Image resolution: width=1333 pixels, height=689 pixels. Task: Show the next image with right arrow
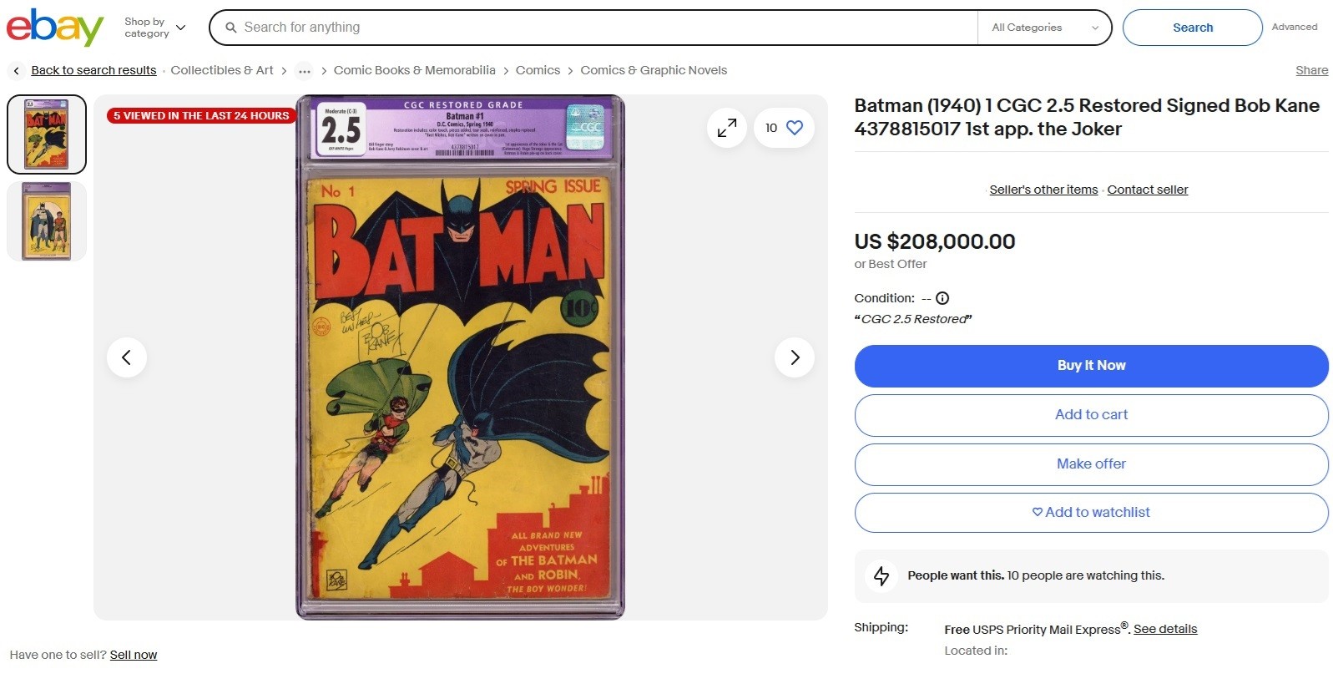pyautogui.click(x=795, y=357)
